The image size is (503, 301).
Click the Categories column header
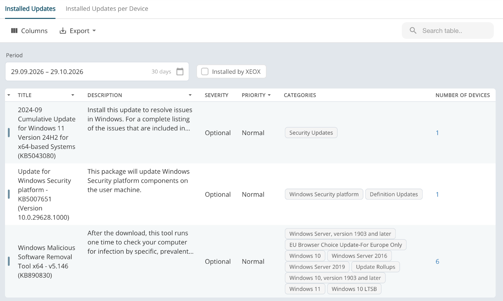300,95
